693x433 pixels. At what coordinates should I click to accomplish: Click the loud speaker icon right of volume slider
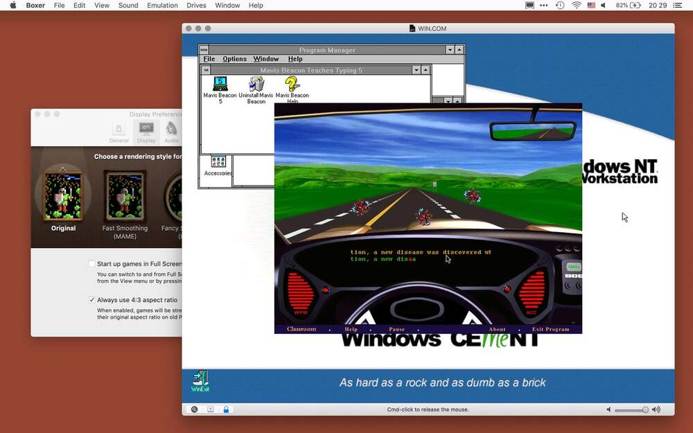point(656,409)
